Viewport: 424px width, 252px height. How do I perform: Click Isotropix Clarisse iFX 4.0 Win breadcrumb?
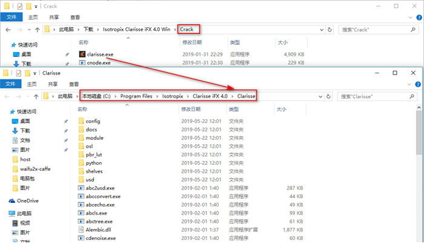(136, 29)
